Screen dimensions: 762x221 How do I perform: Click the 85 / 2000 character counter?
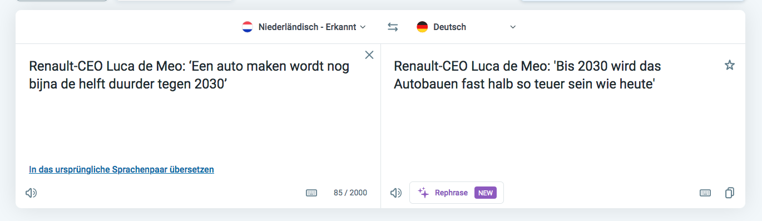350,193
